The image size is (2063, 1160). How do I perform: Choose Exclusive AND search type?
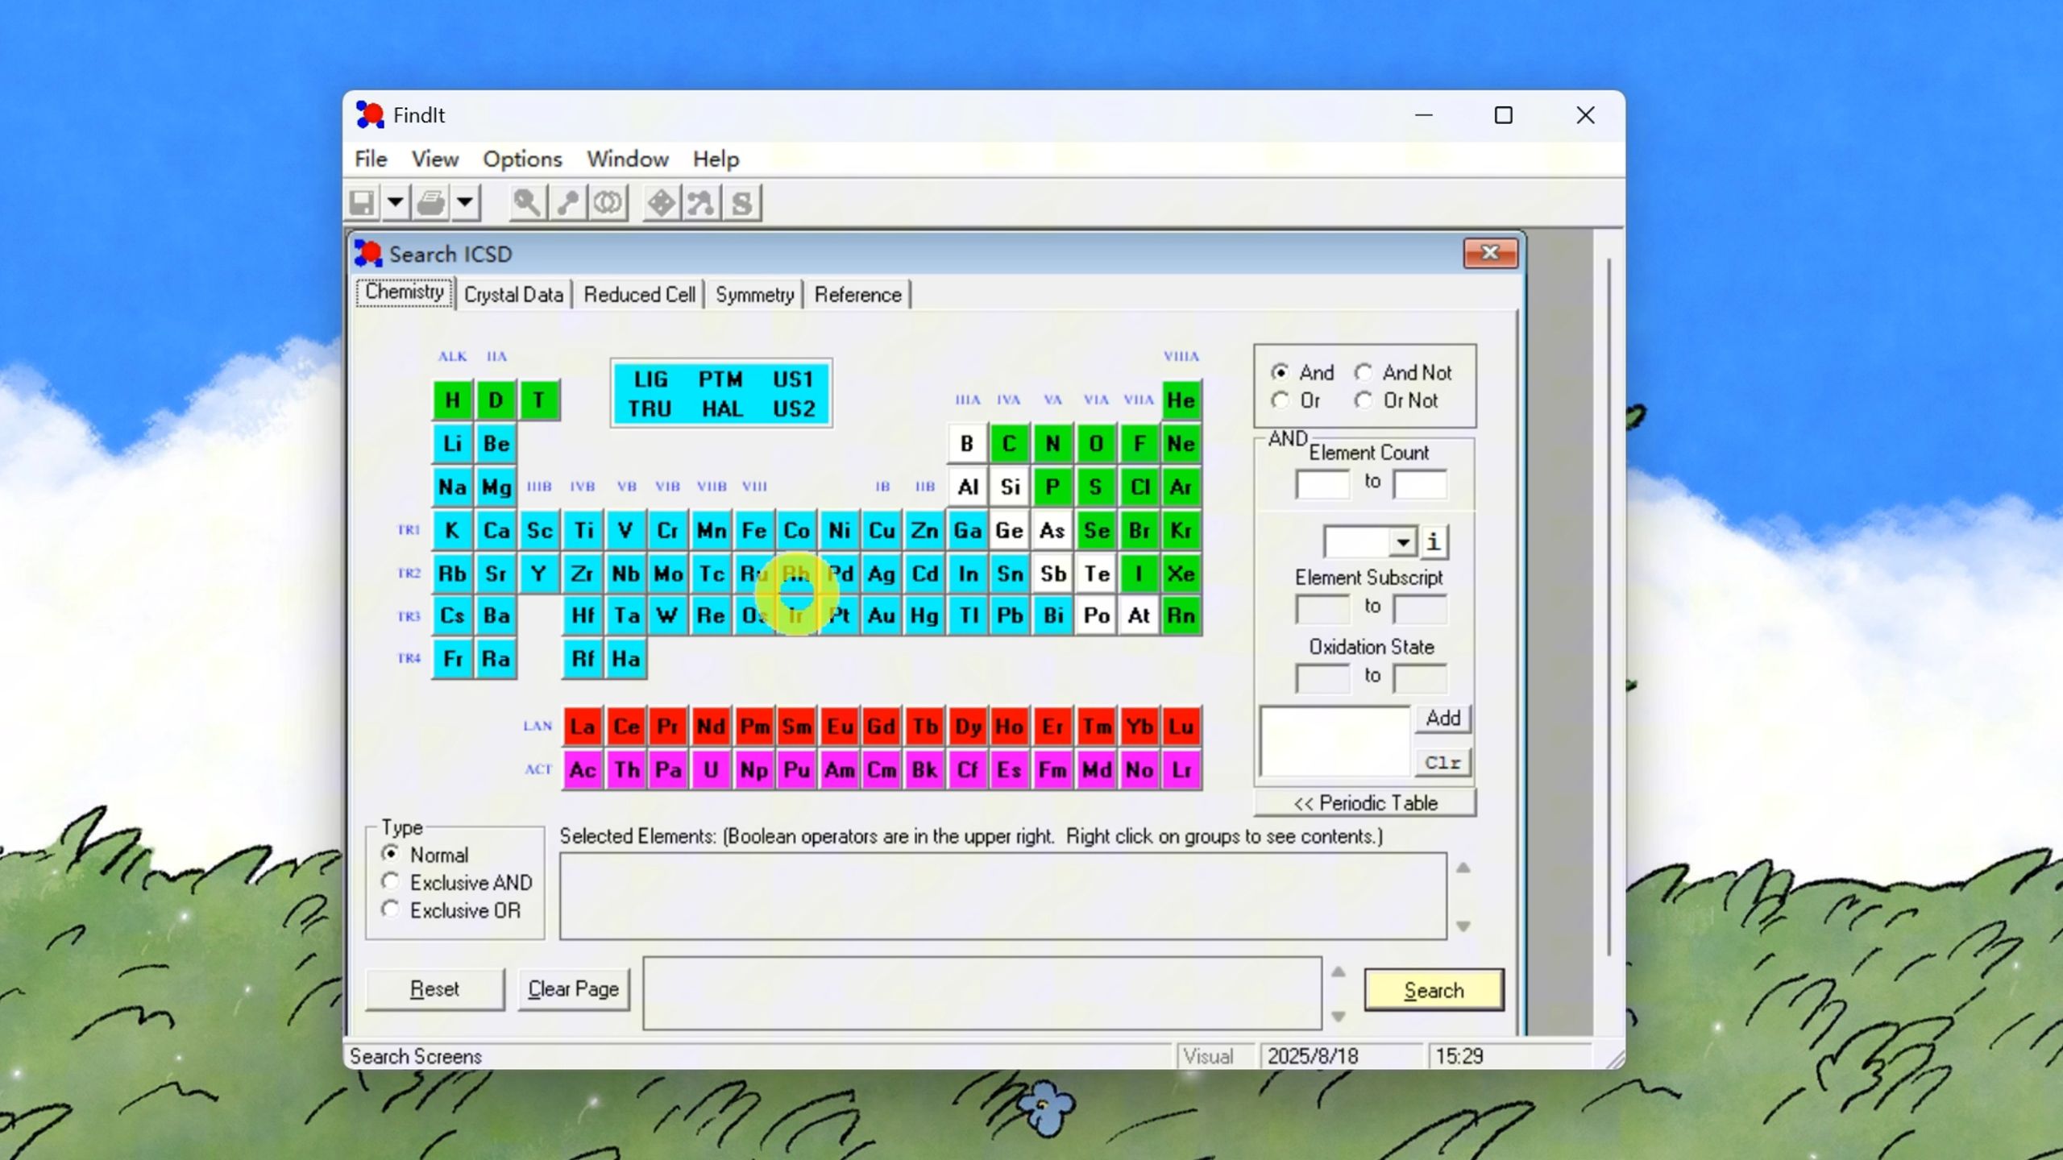point(457,882)
